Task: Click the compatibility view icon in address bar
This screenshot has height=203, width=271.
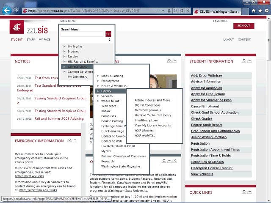Action: (x=176, y=11)
